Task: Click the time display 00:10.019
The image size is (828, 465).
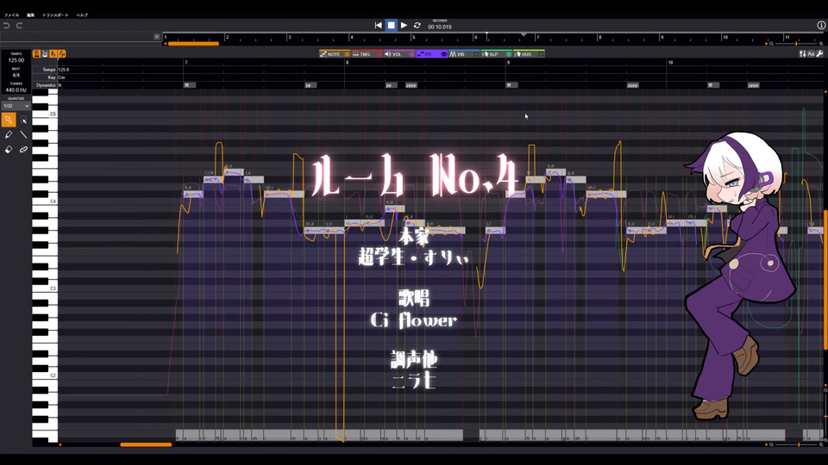Action: tap(440, 27)
